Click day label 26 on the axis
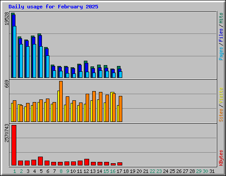 click(179, 171)
